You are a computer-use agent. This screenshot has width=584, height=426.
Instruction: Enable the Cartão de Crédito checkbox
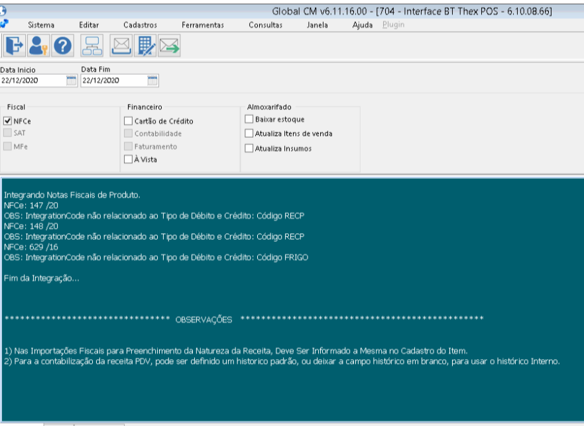click(x=128, y=121)
